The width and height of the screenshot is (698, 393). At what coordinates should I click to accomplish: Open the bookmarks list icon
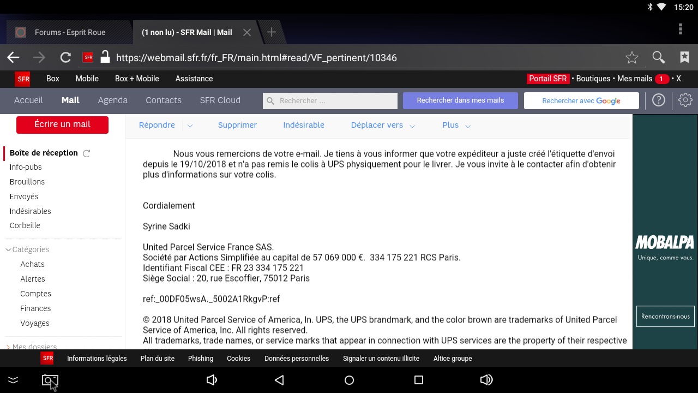tap(685, 57)
